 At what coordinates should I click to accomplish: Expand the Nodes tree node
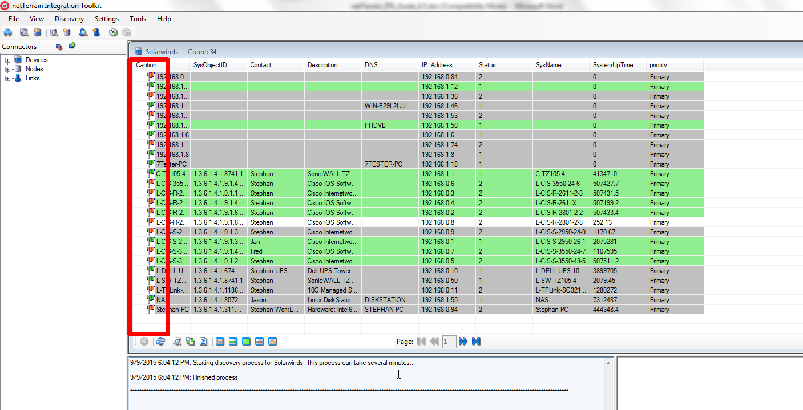8,69
